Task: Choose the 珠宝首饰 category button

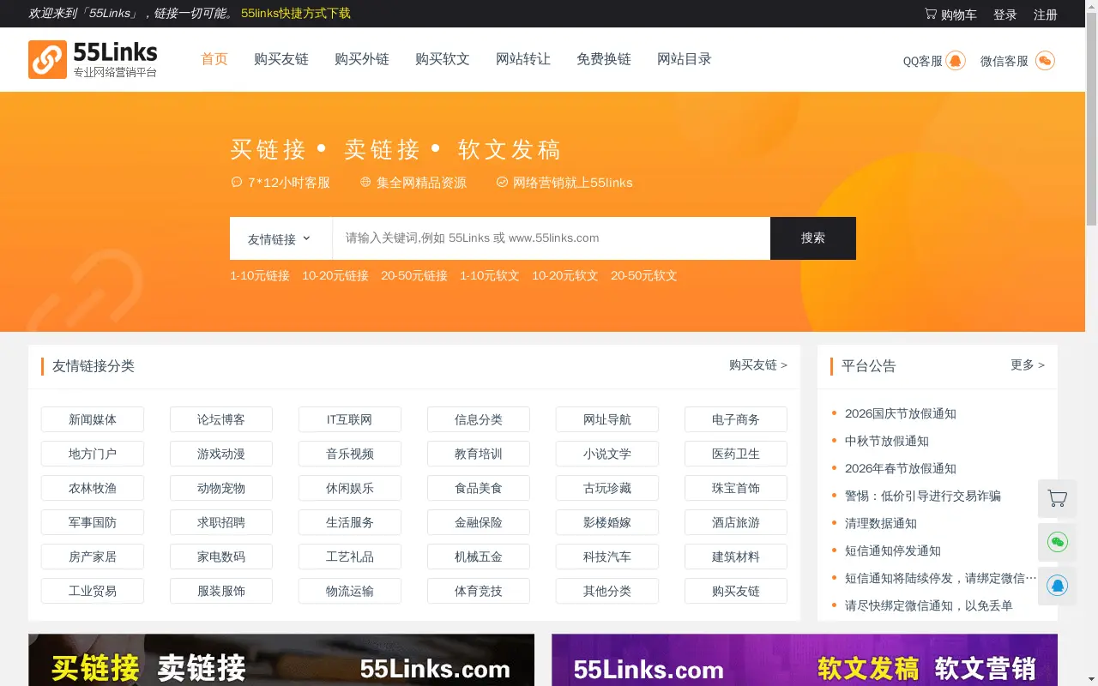Action: coord(736,488)
